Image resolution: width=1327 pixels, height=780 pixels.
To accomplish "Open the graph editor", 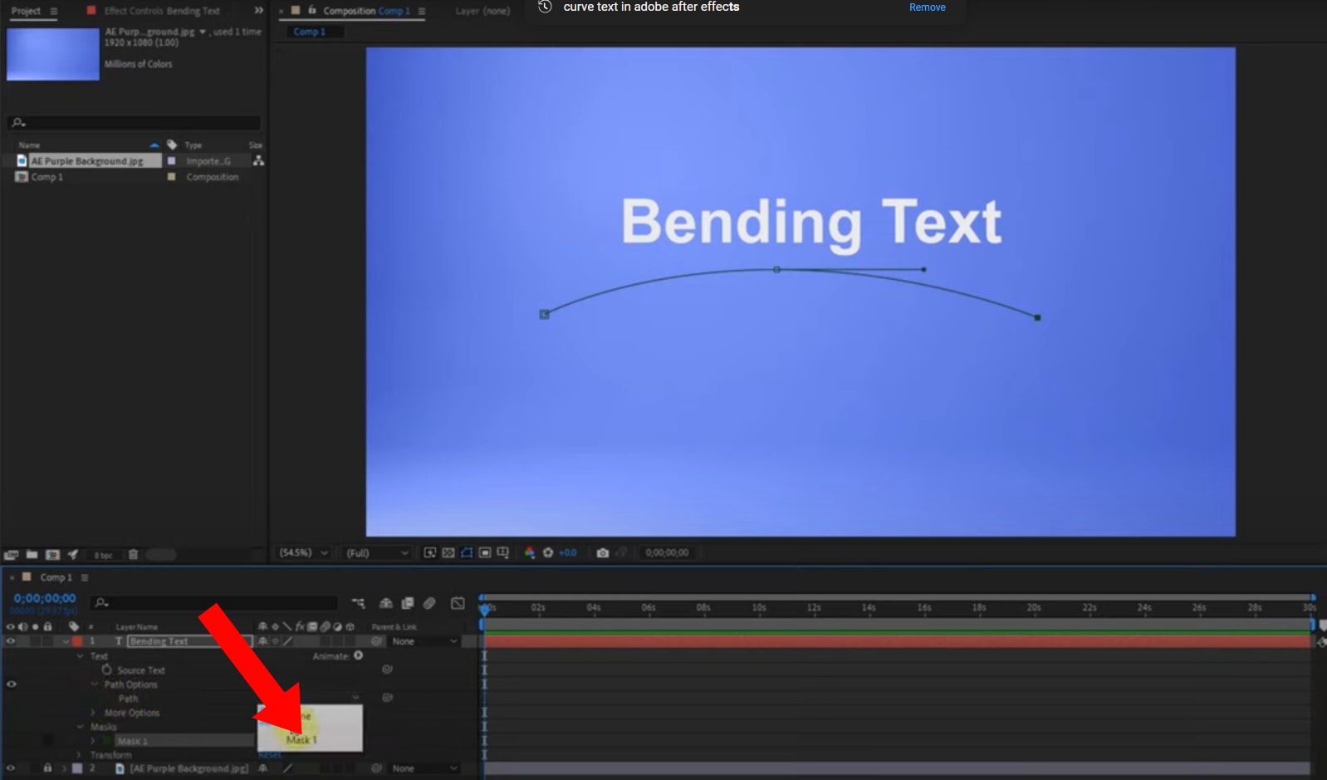I will [458, 603].
